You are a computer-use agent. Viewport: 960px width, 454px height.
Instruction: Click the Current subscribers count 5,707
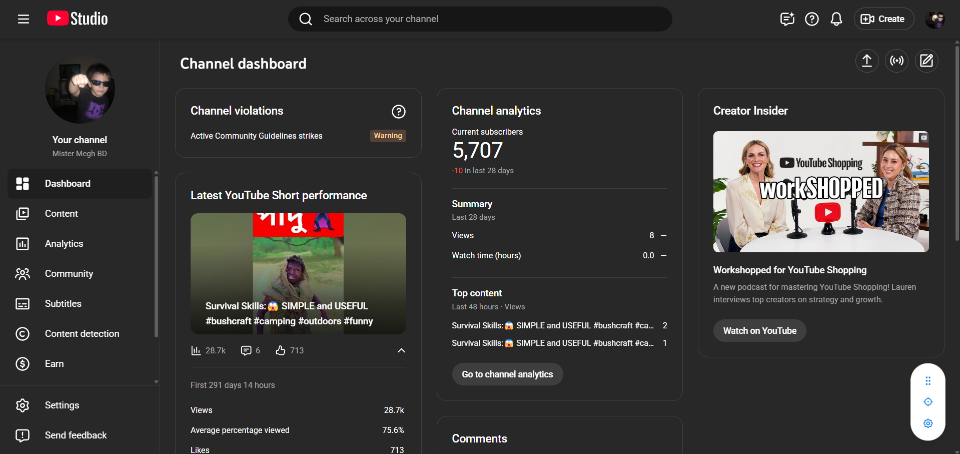477,150
